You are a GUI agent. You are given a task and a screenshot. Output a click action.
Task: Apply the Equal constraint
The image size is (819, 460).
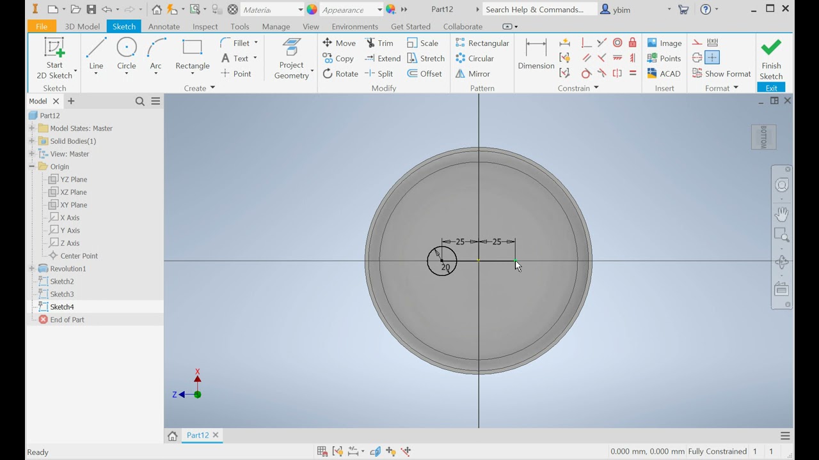[x=633, y=73]
